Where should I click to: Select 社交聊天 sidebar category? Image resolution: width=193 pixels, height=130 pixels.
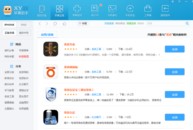pos(24,84)
